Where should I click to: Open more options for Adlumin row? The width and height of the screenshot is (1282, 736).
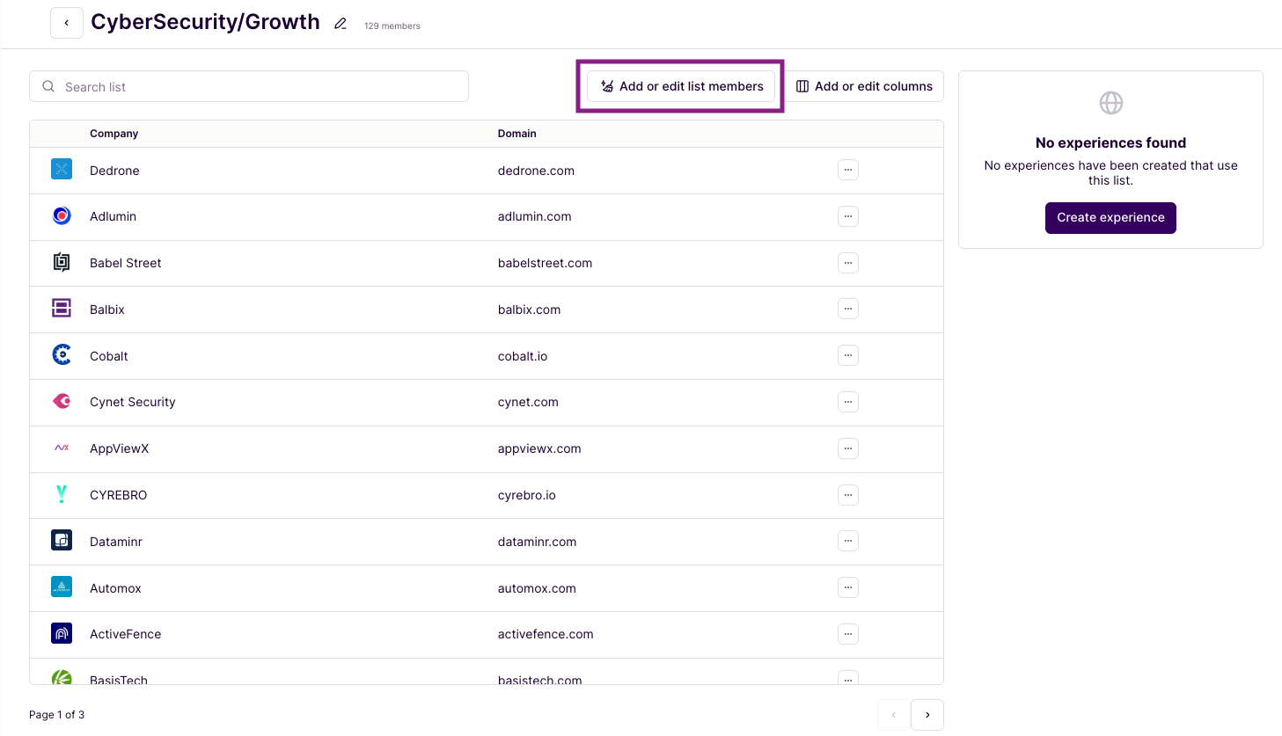[x=848, y=216]
